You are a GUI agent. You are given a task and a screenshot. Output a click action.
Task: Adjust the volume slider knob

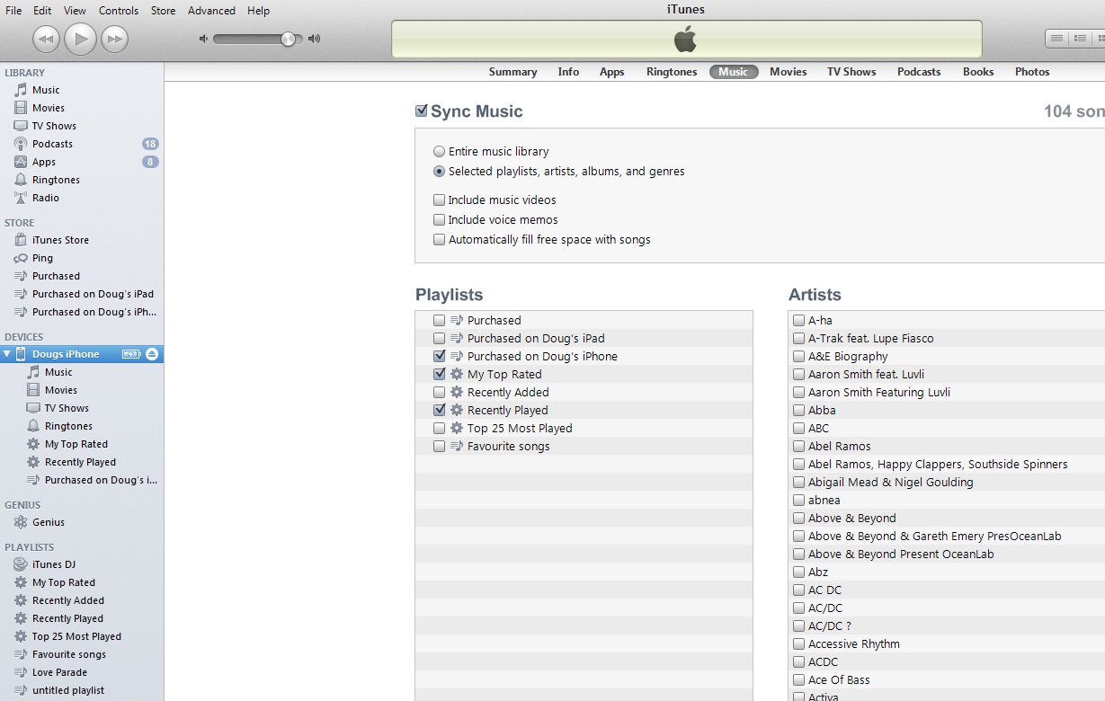pyautogui.click(x=288, y=39)
